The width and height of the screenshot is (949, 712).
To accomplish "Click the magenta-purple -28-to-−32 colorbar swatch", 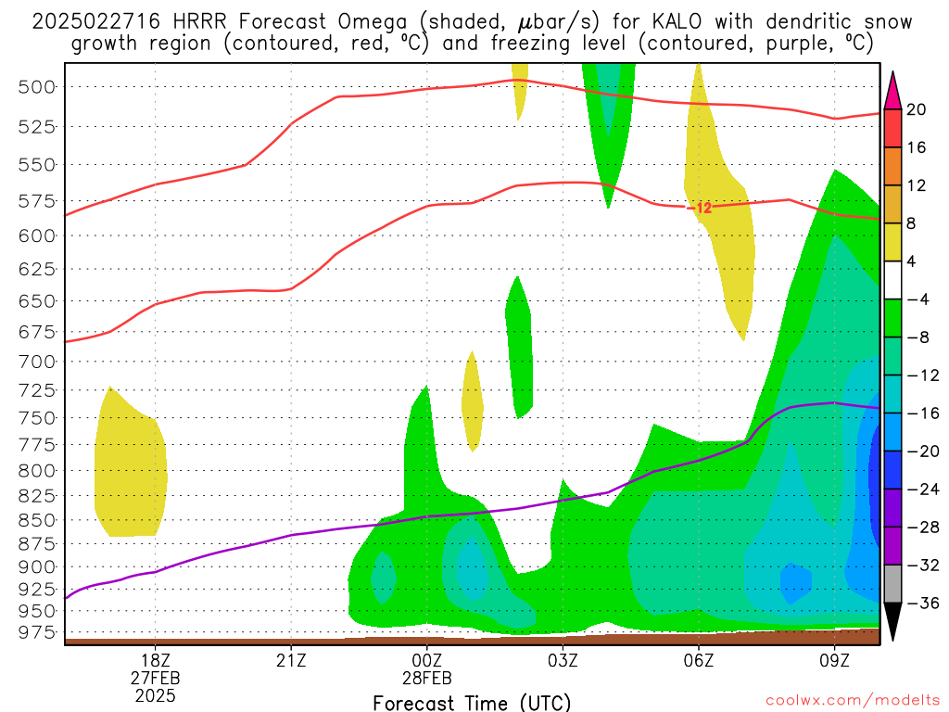I will [892, 546].
